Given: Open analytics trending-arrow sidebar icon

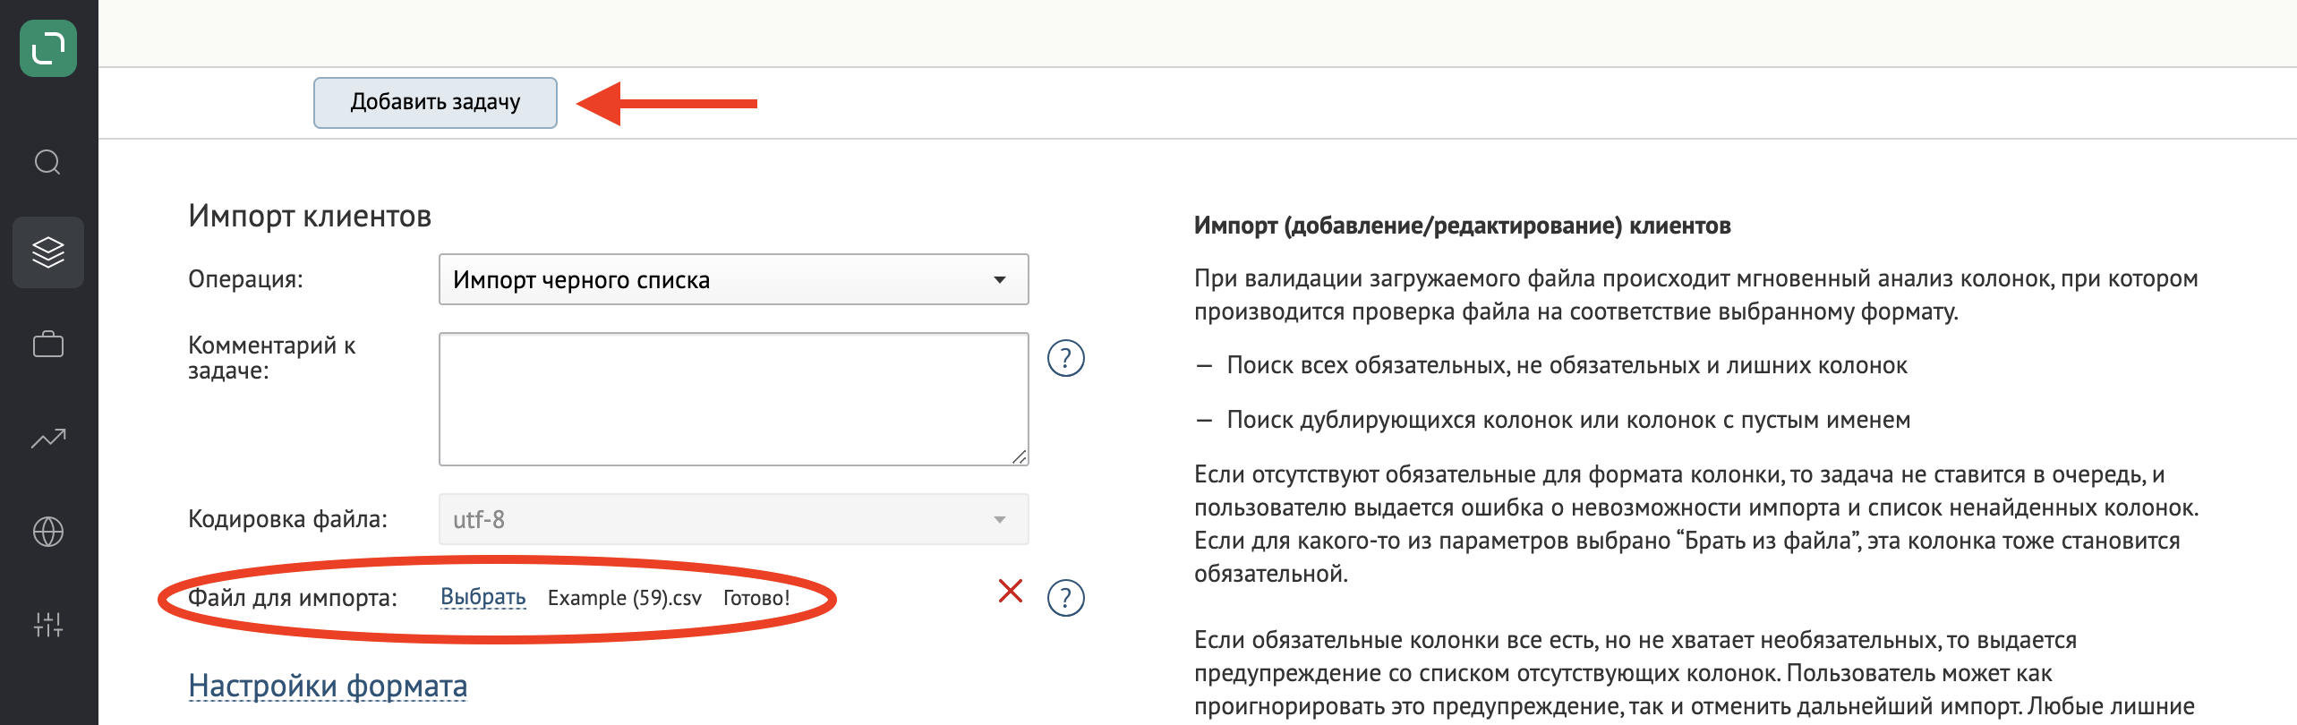Looking at the screenshot, I should (48, 438).
